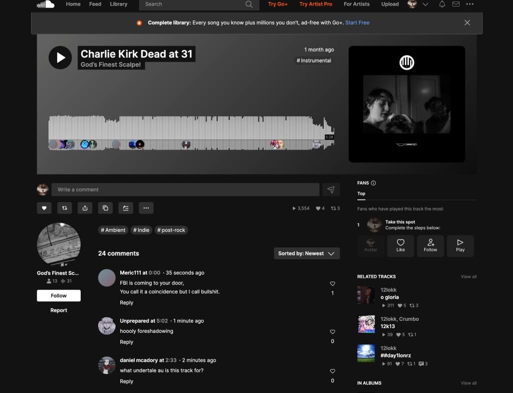
Task: Add track to Next Up queue icon
Action: coord(126,208)
